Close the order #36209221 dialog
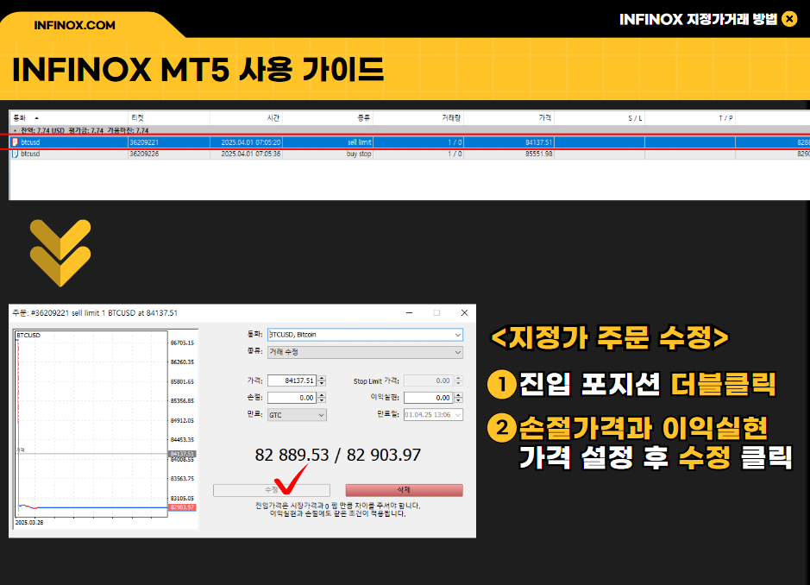 pyautogui.click(x=464, y=313)
